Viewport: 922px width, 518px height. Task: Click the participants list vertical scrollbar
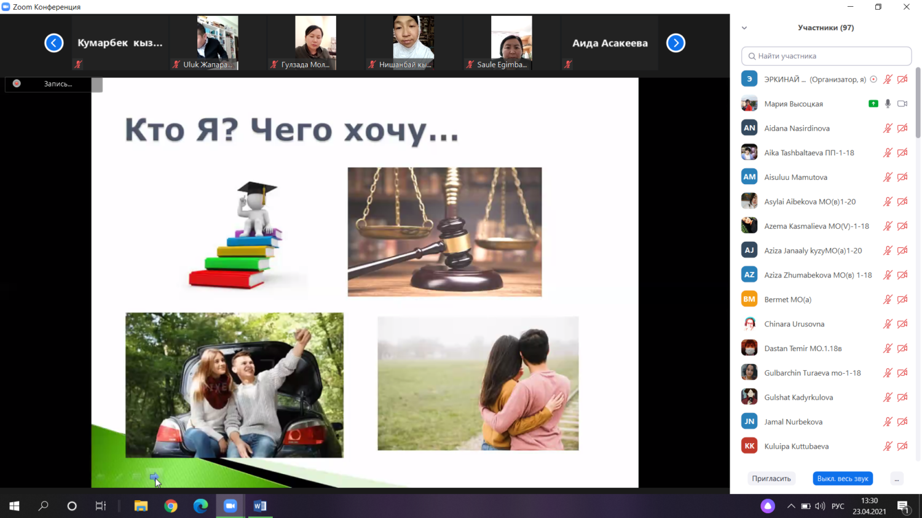pos(918,104)
